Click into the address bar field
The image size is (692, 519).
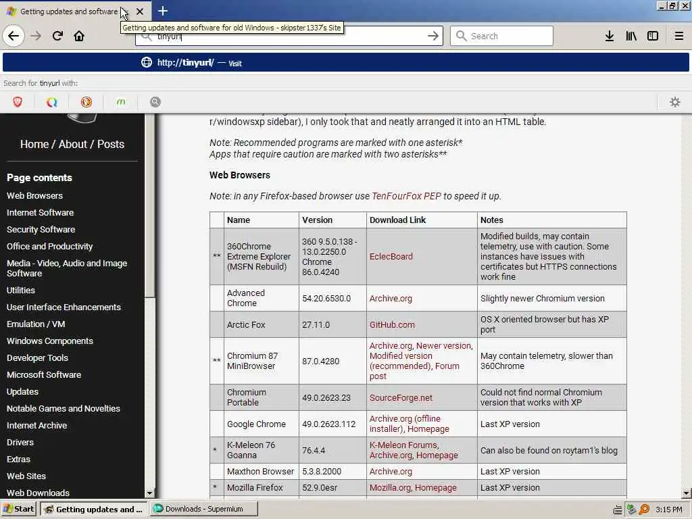coord(289,36)
